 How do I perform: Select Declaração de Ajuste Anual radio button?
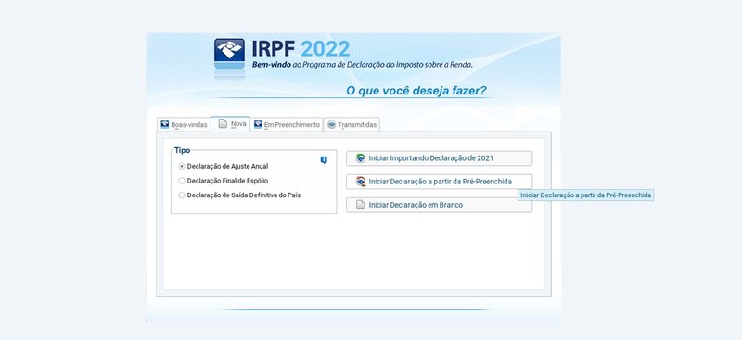click(x=182, y=167)
